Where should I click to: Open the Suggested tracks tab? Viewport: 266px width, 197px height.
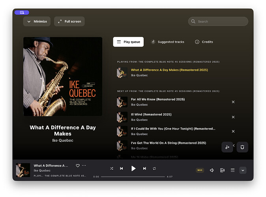[x=167, y=42]
